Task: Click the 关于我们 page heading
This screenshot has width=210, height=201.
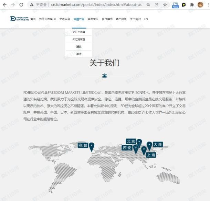Action: pyautogui.click(x=104, y=63)
